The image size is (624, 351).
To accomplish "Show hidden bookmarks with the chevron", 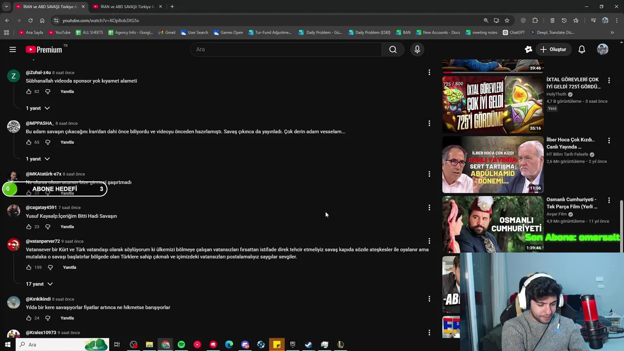I will (x=612, y=33).
